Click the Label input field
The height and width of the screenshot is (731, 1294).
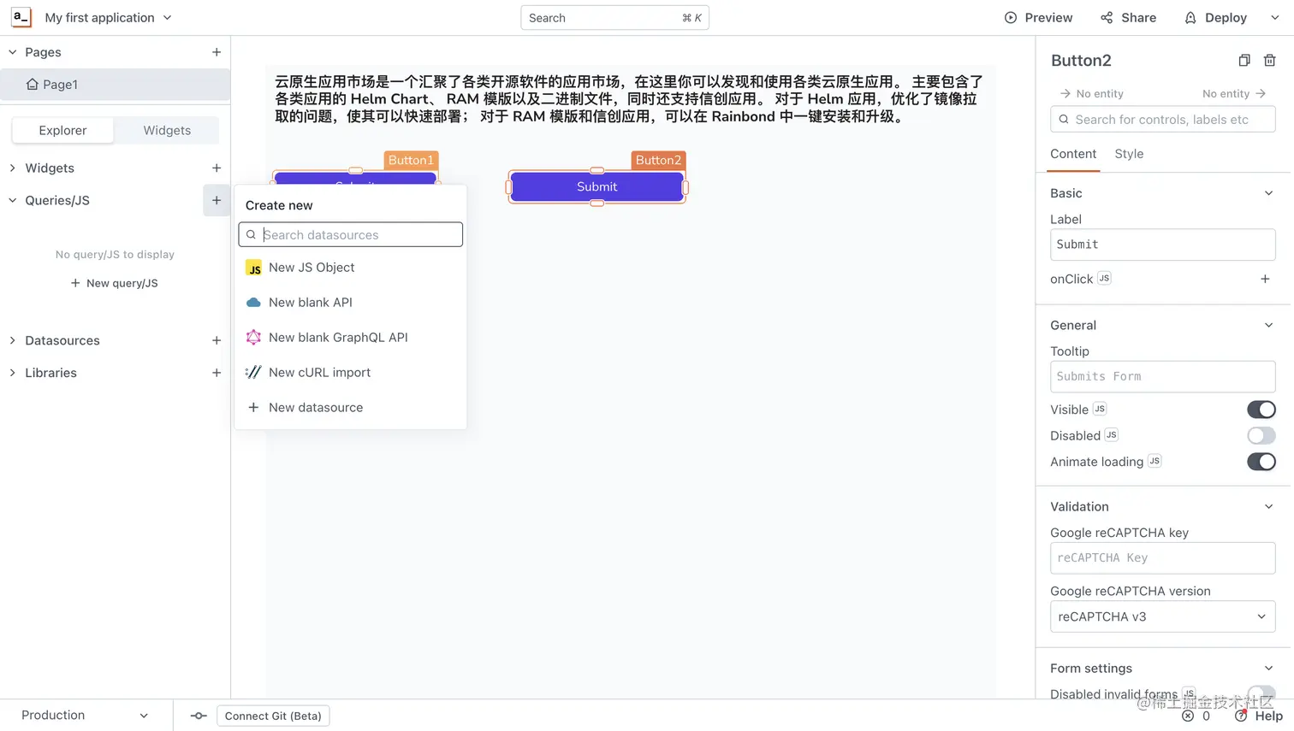(1162, 245)
